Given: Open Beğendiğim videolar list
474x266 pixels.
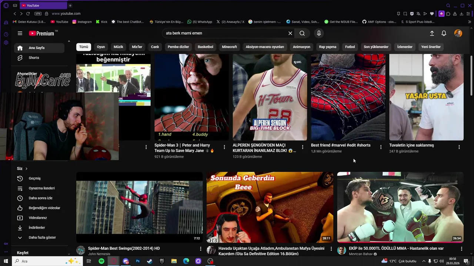Looking at the screenshot, I should [39, 208].
